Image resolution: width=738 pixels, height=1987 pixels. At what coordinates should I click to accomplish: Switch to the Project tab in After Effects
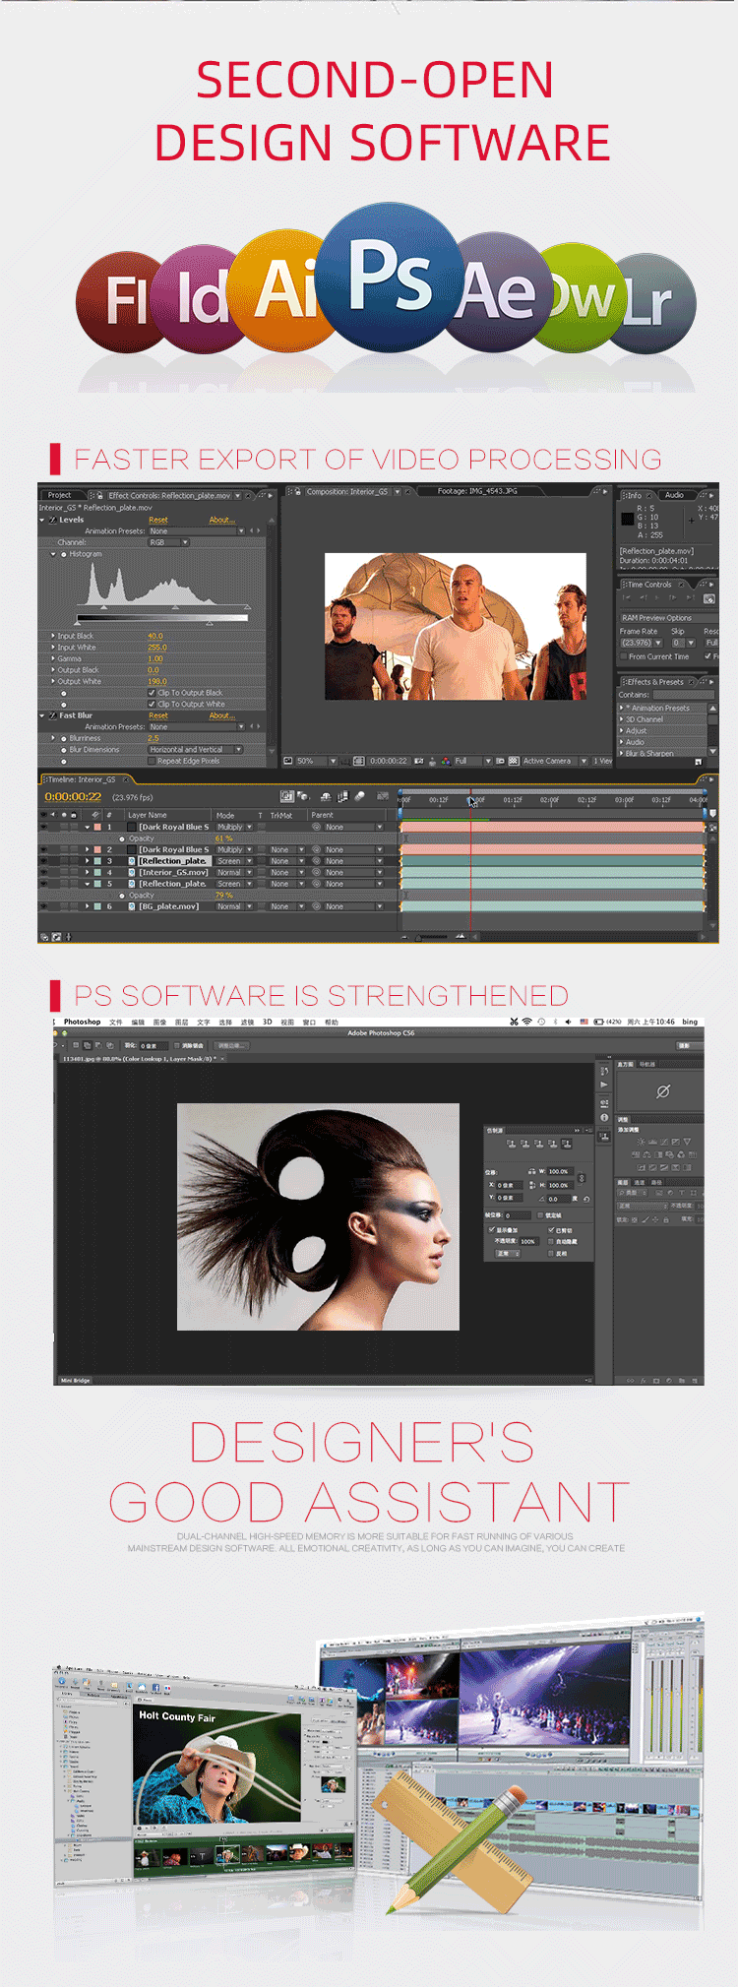coord(60,495)
